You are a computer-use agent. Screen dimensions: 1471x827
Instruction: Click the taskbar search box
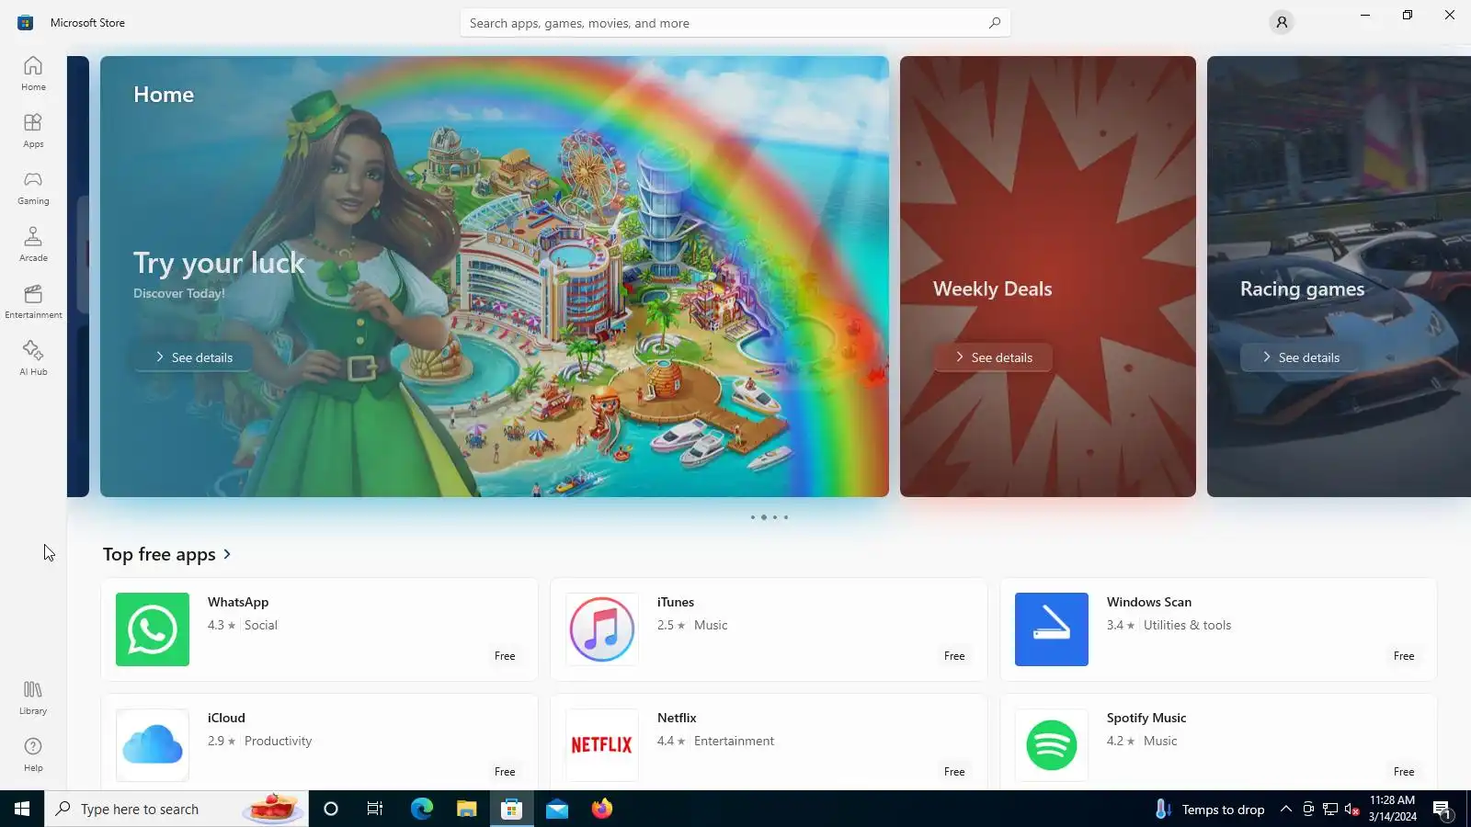pos(177,809)
